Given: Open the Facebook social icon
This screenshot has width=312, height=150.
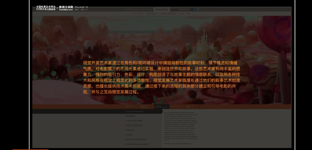Looking at the screenshot, I should (192, 9).
